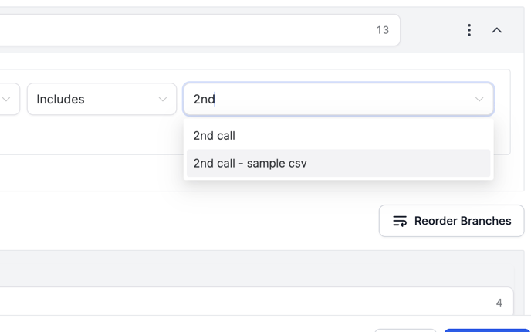Open the three-dot more options menu
This screenshot has height=332, width=531.
[469, 30]
